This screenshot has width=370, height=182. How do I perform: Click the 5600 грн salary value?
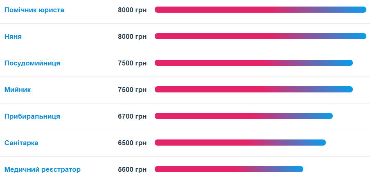(x=132, y=169)
